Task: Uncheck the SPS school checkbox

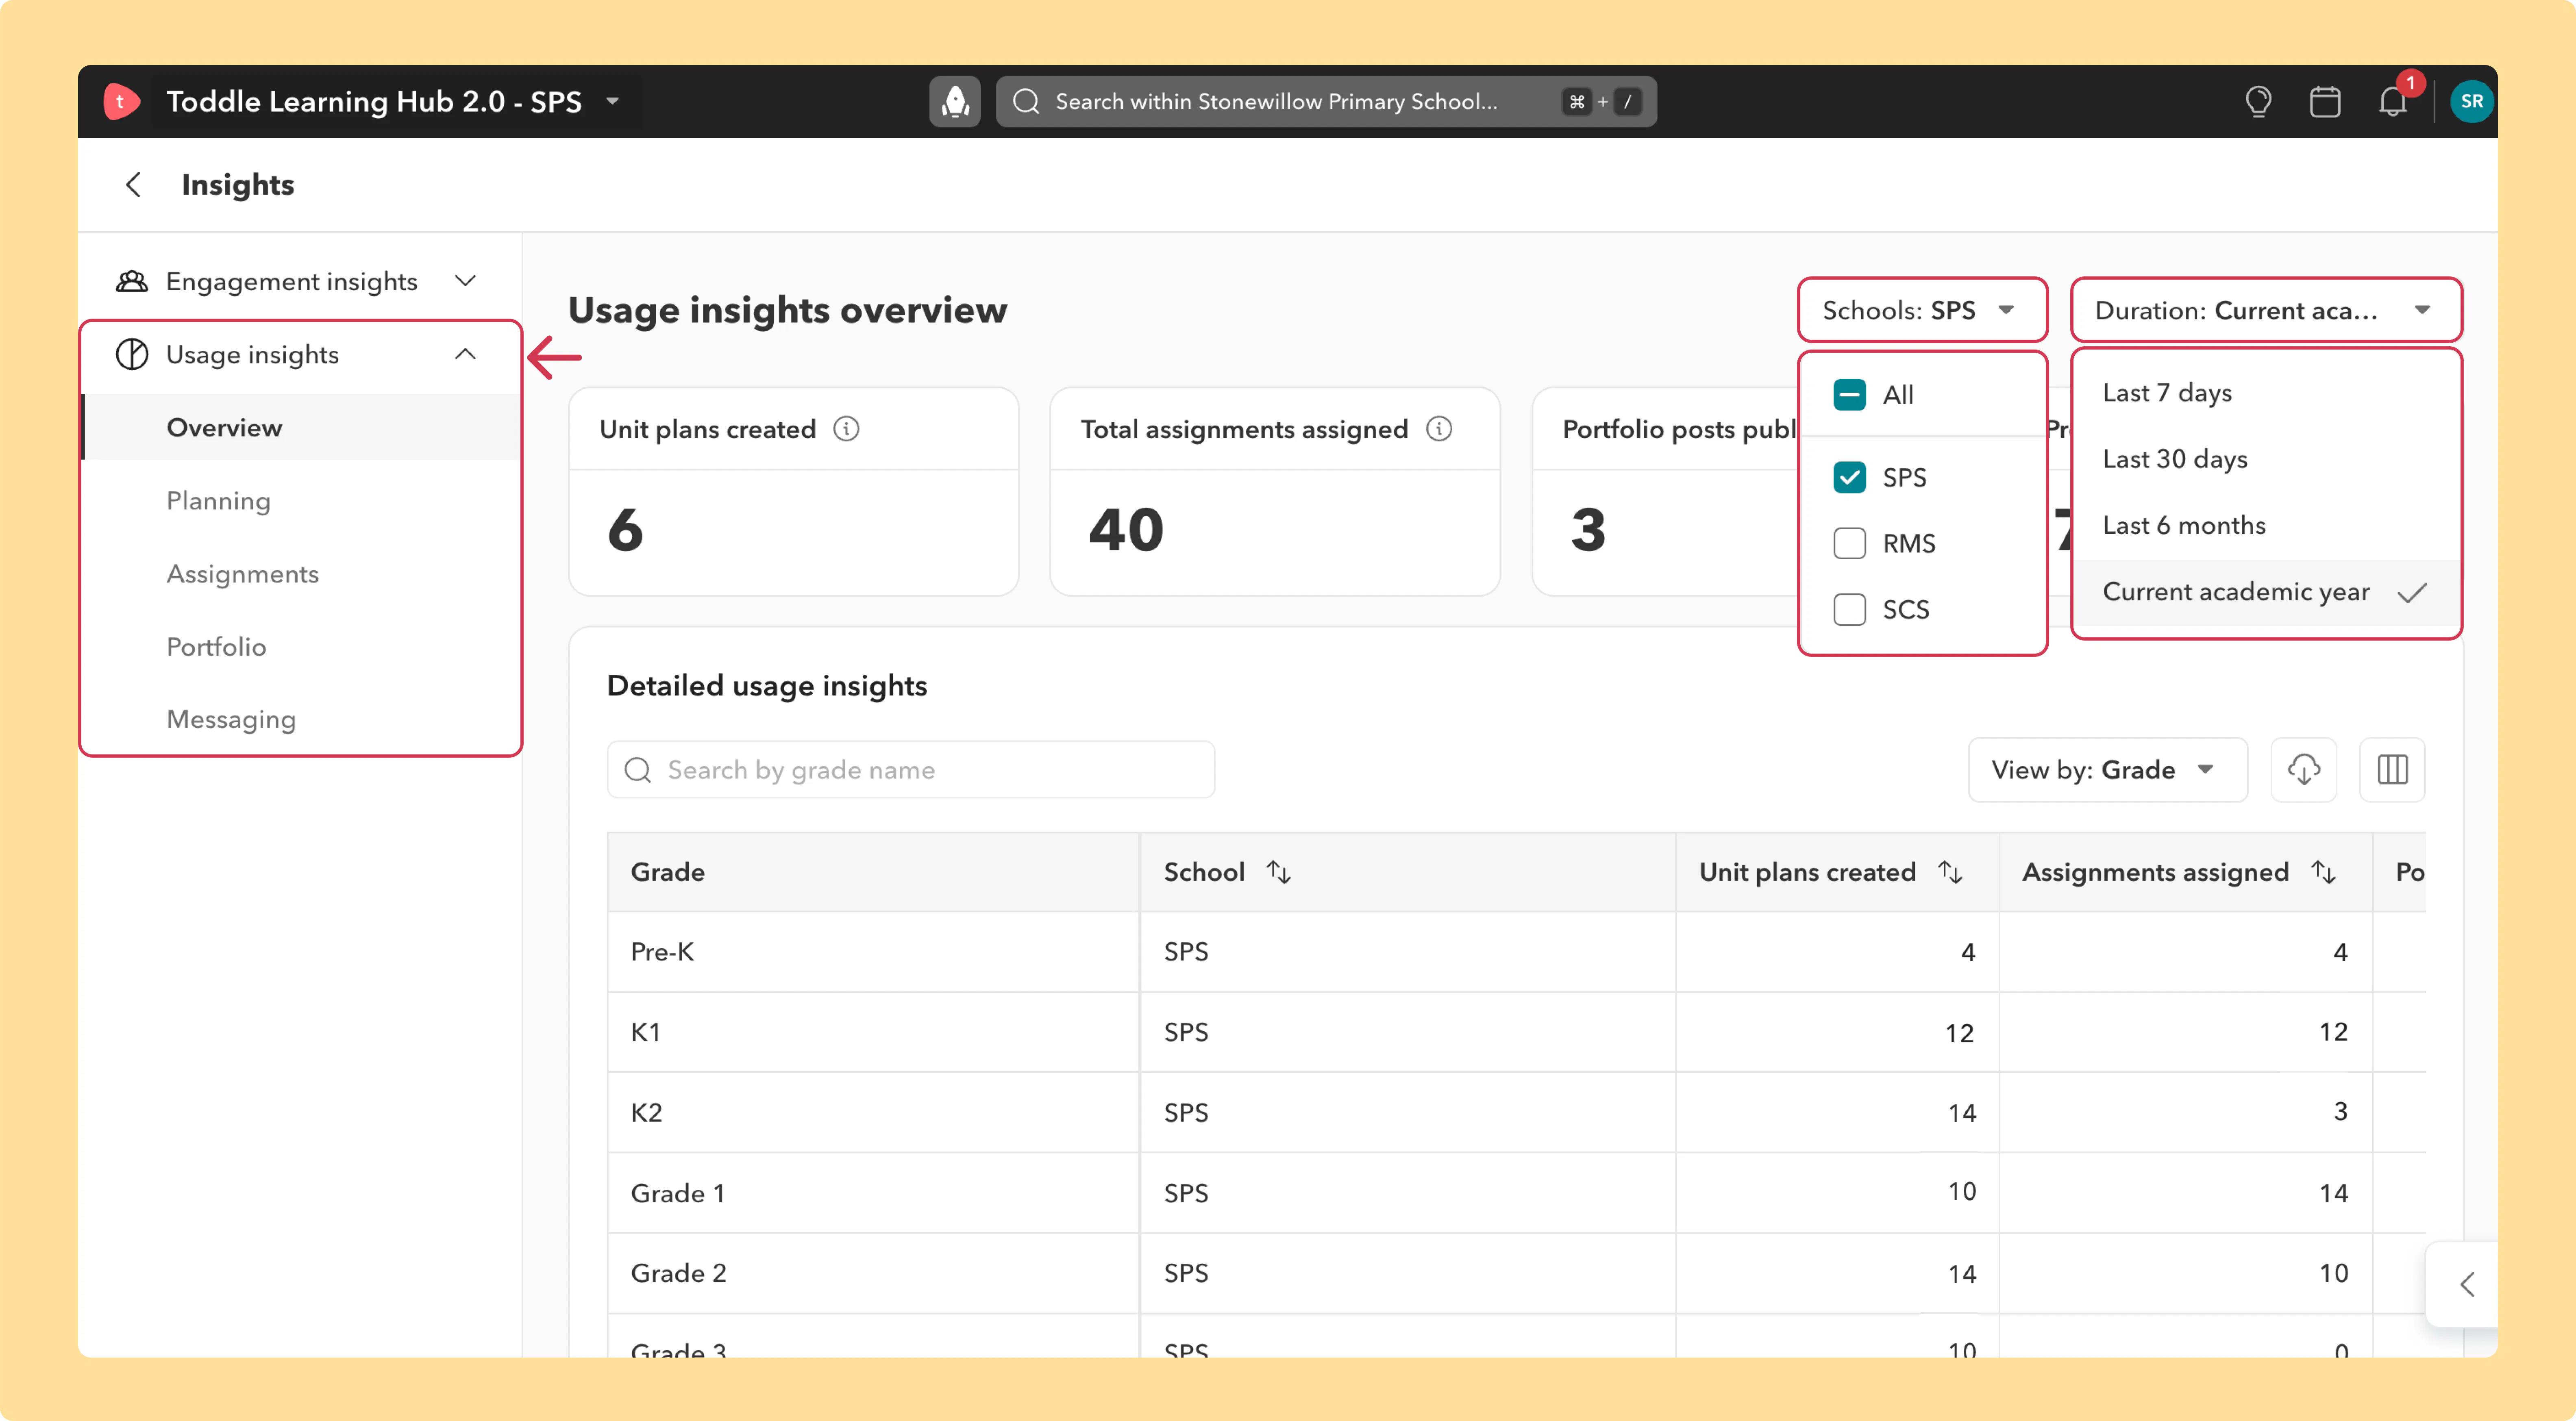Action: 1850,477
